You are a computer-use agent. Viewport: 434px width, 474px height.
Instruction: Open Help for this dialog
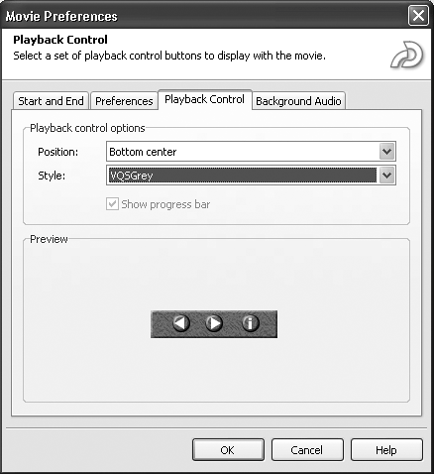click(386, 450)
